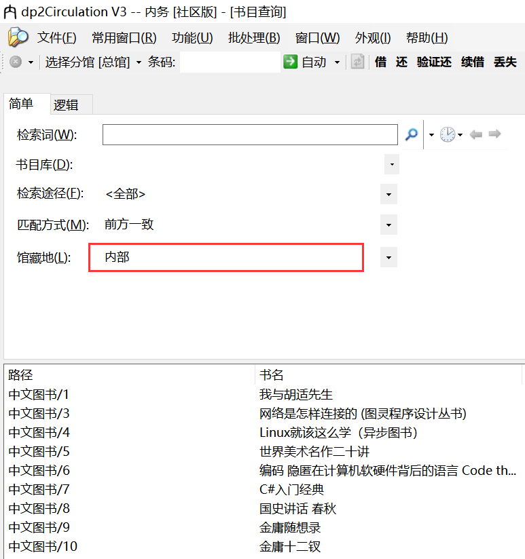
Task: Click book title 金庸随想录
Action: pos(290,527)
